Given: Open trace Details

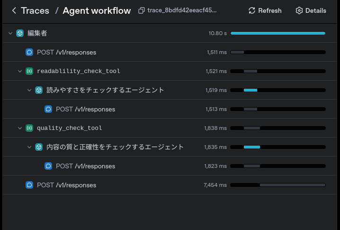Looking at the screenshot, I should point(311,10).
